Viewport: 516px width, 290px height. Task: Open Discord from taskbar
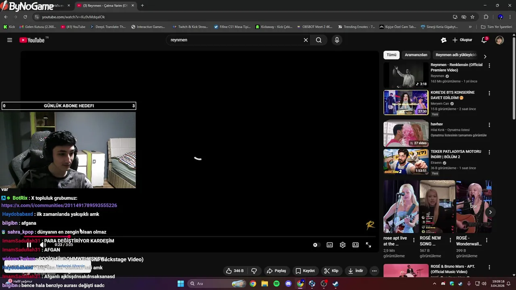(x=288, y=284)
